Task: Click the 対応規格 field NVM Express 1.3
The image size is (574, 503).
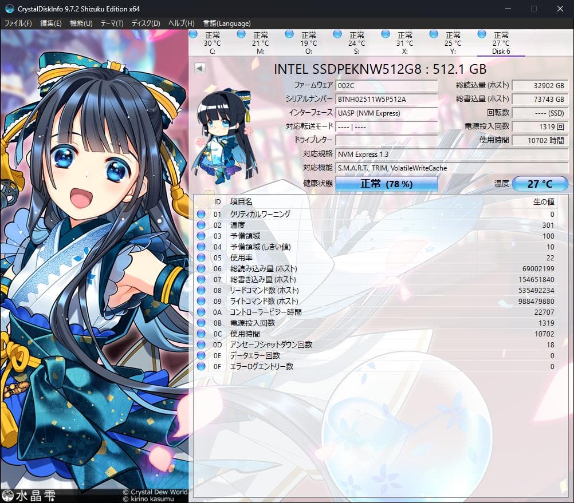Action: (x=452, y=155)
